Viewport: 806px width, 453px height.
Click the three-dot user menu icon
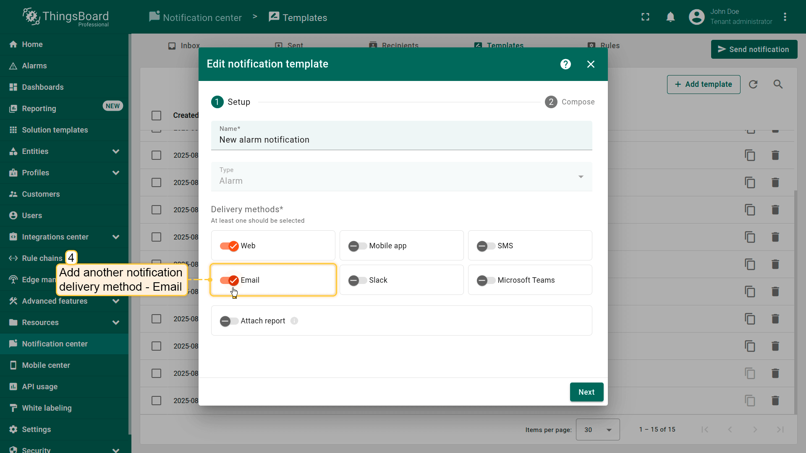[x=785, y=17]
